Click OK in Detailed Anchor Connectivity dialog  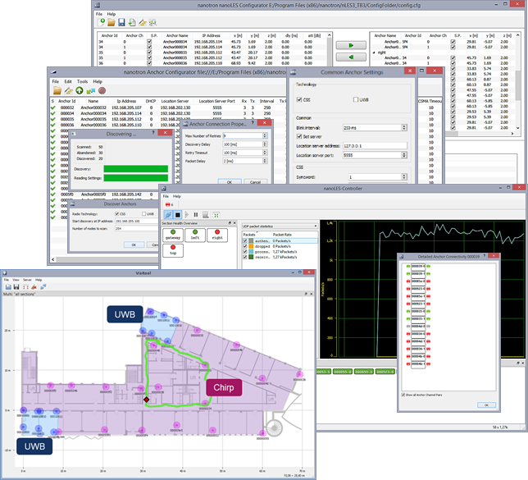[486, 405]
